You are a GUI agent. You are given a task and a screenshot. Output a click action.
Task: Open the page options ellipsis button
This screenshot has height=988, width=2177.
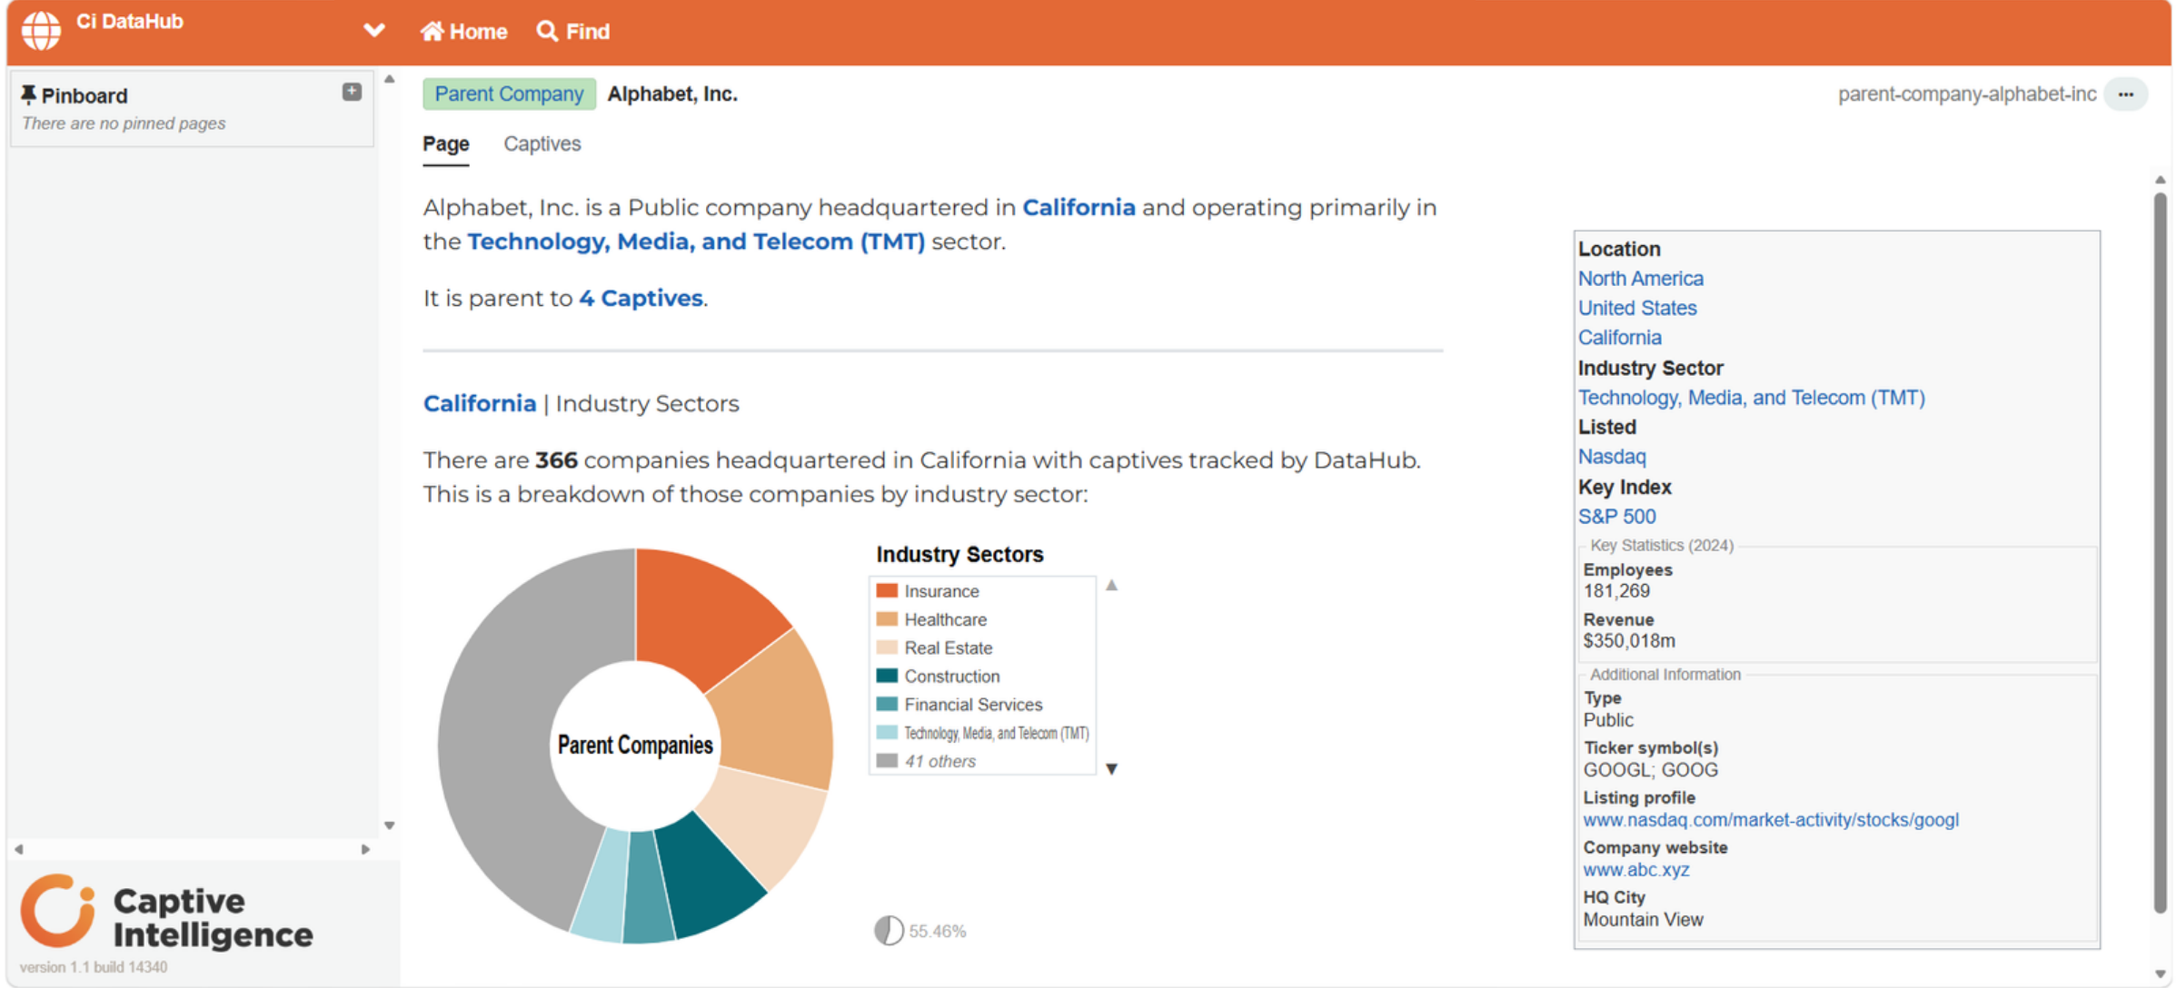tap(2125, 94)
